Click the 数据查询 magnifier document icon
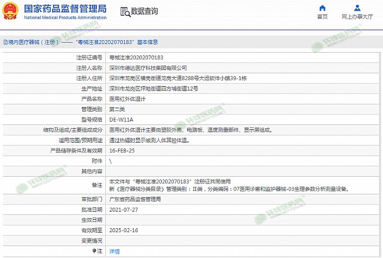The width and height of the screenshot is (383, 258). coord(124,11)
